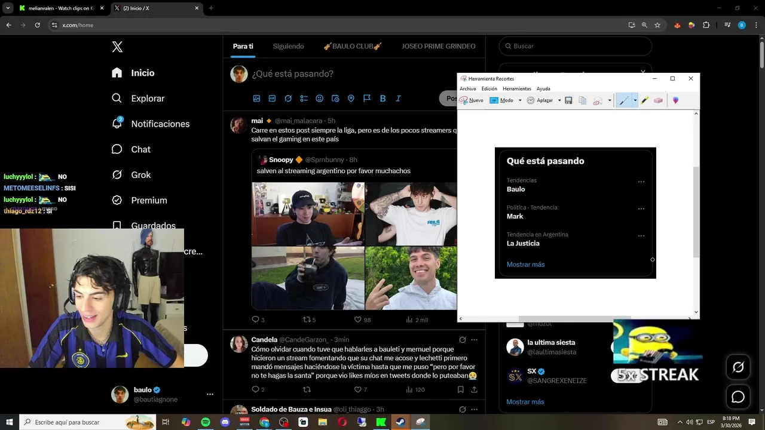The image size is (765, 430).
Task: Click the Recortes vertical scrollbar
Action: pos(696,212)
